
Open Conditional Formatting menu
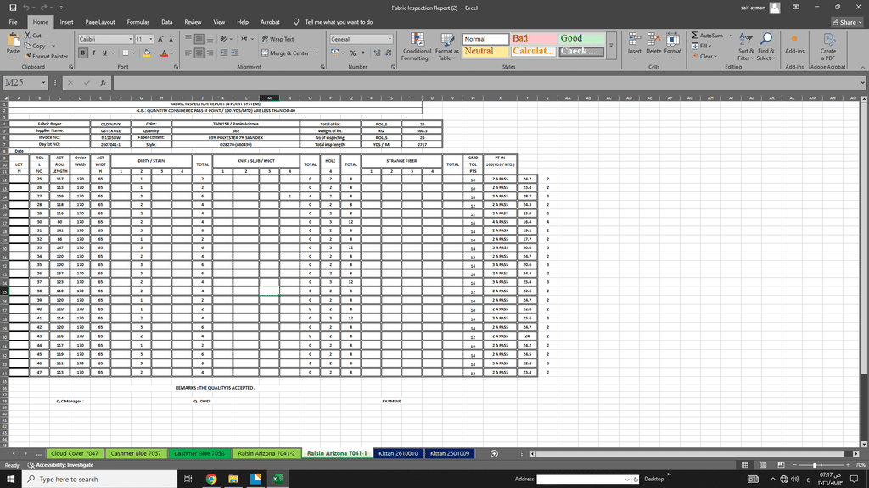coord(417,47)
